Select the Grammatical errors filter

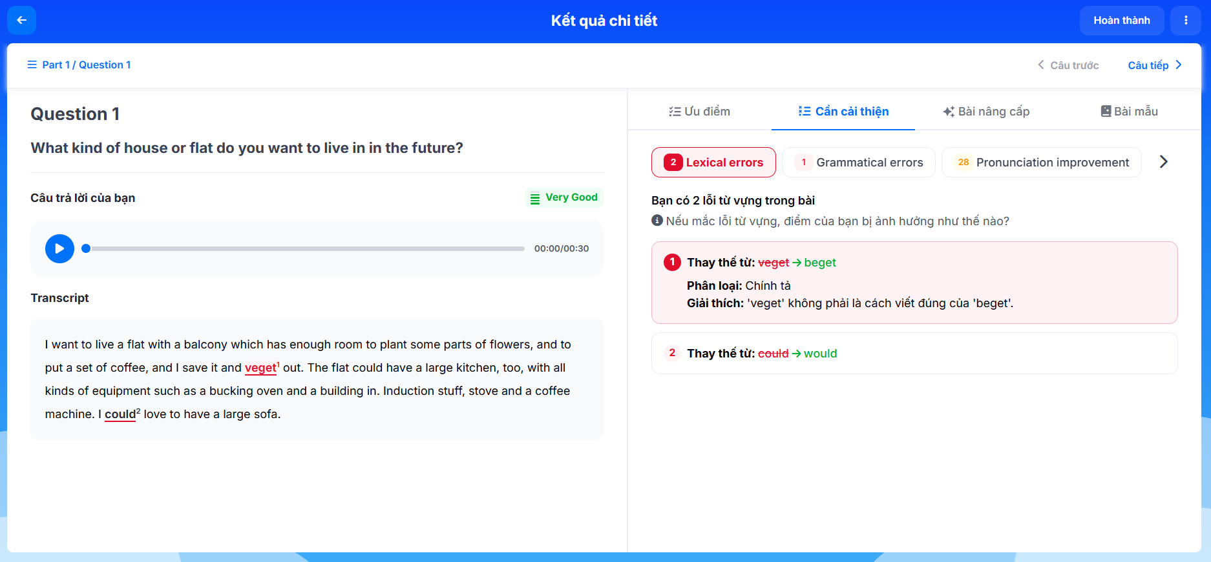click(x=858, y=163)
